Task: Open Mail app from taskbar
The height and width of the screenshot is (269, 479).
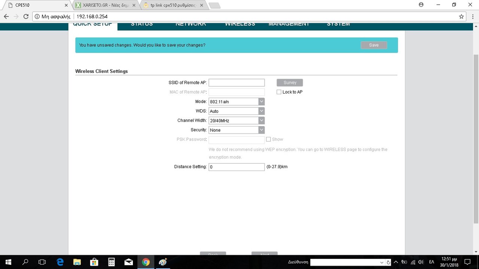Action: point(128,262)
